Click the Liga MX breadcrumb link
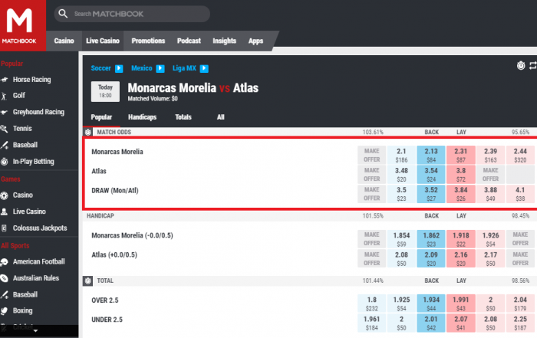537x338 pixels. coord(184,68)
